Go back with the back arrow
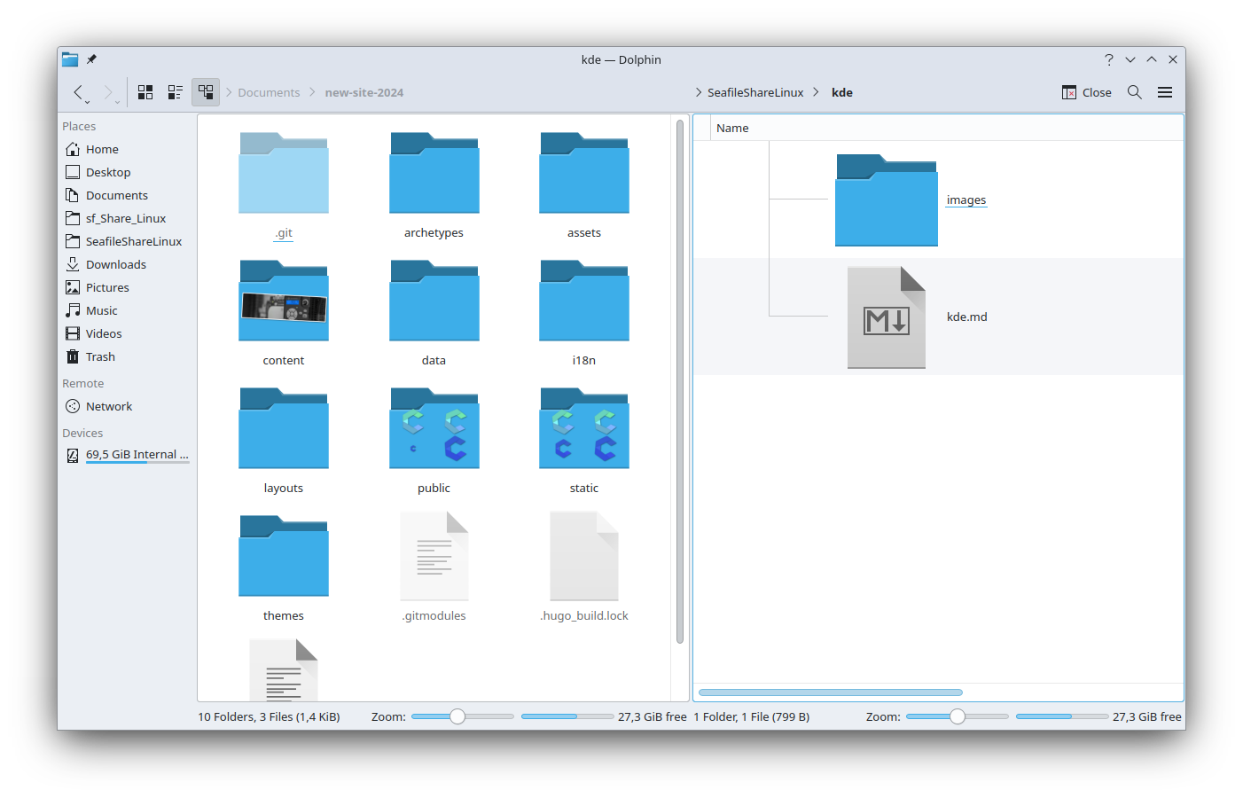 [78, 92]
